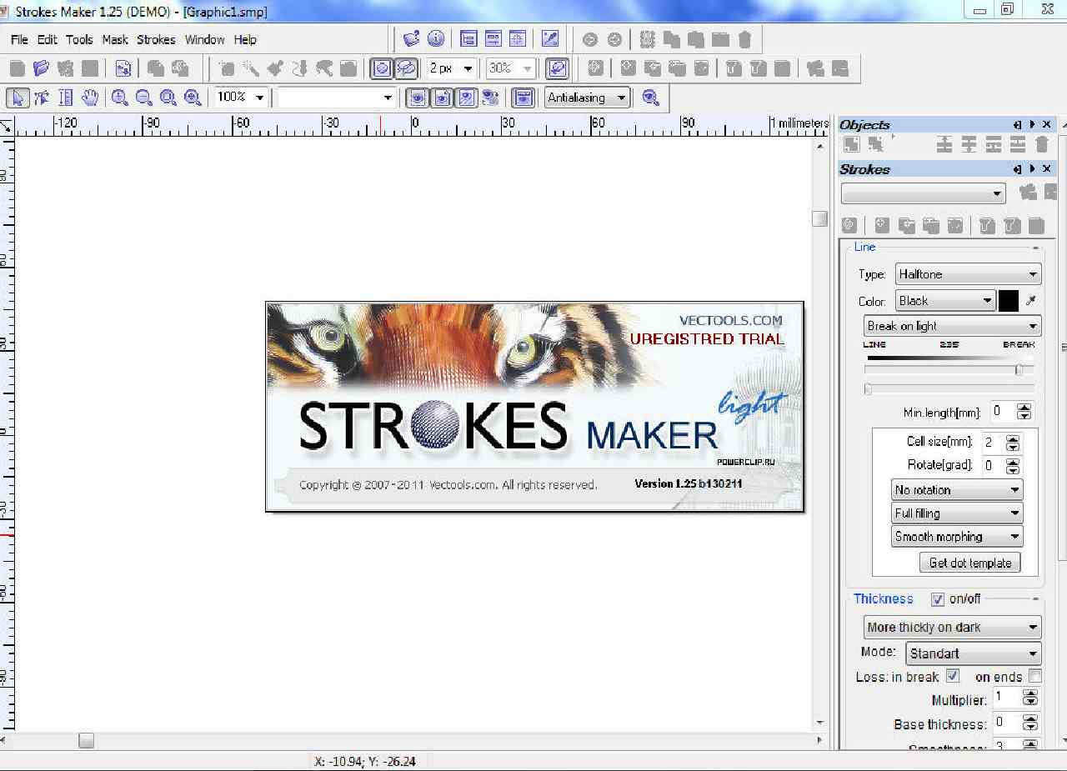The height and width of the screenshot is (771, 1067).
Task: Select the hand pan tool
Action: click(x=90, y=98)
